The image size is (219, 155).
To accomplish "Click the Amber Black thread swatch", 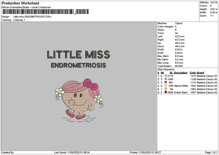I will [x=166, y=92].
